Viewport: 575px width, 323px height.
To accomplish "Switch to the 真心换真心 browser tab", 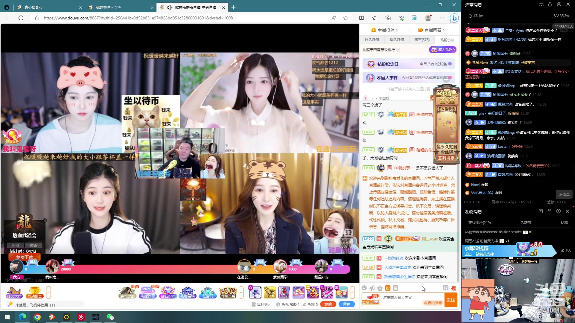I will [49, 7].
